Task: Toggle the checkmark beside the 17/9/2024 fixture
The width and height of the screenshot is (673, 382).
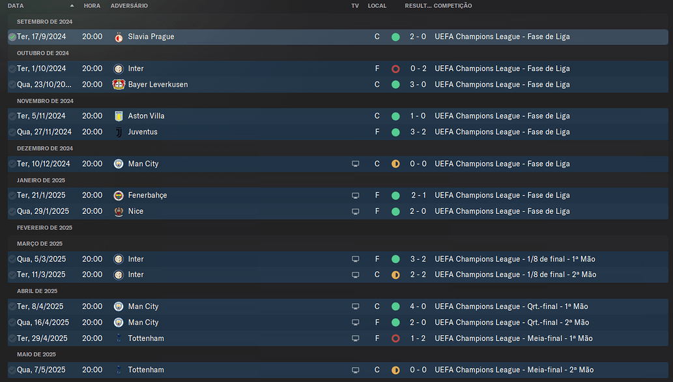Action: click(x=12, y=37)
